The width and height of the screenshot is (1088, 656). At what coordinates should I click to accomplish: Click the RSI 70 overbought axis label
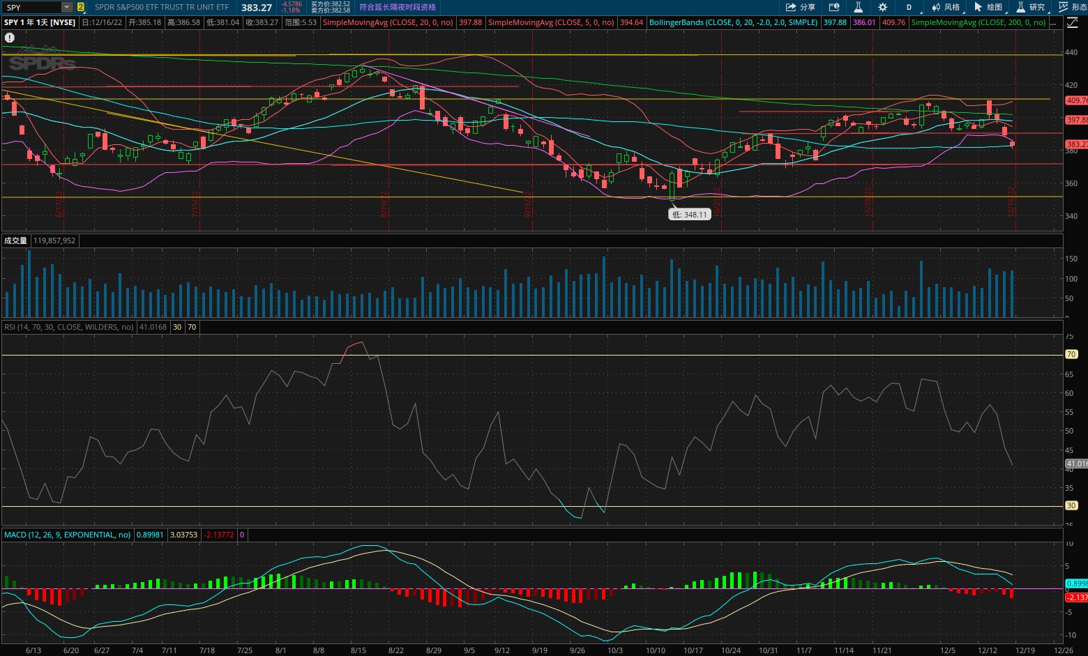tap(1071, 354)
